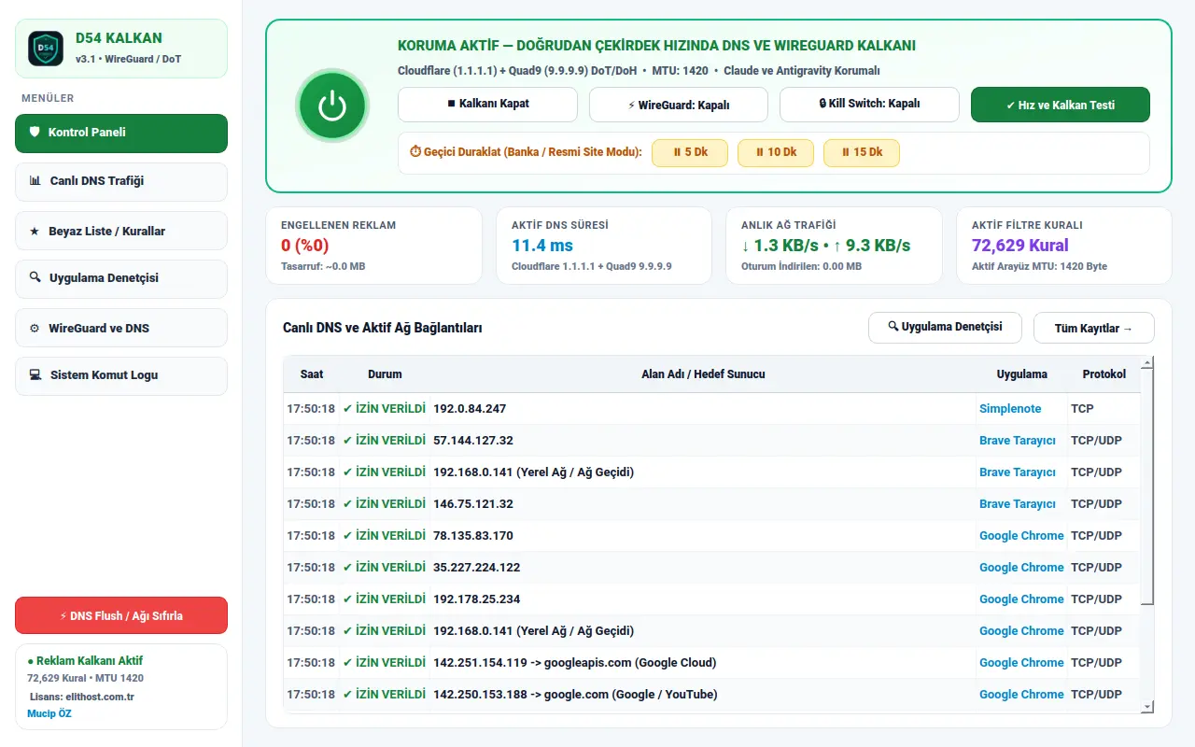Toggle WireGuard: Kapalı switch button
This screenshot has width=1195, height=747.
[x=679, y=105]
